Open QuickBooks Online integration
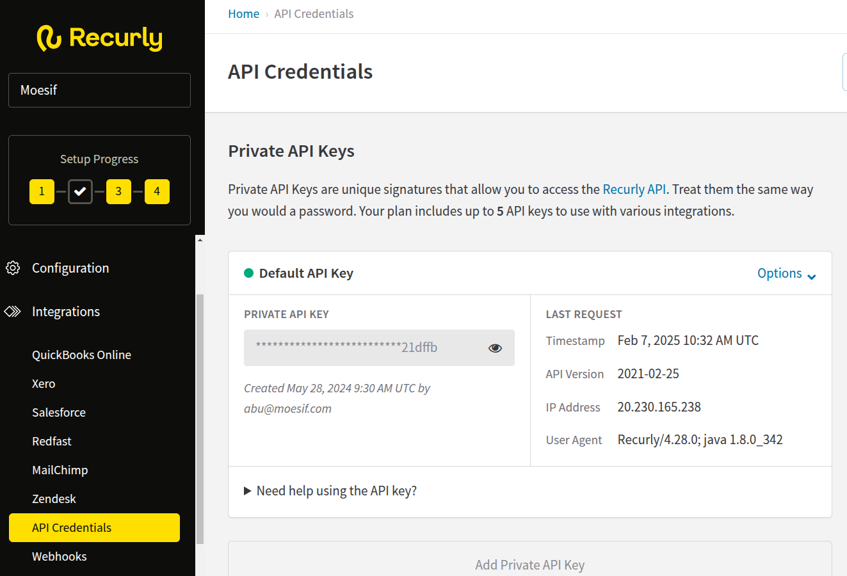 pyautogui.click(x=81, y=355)
